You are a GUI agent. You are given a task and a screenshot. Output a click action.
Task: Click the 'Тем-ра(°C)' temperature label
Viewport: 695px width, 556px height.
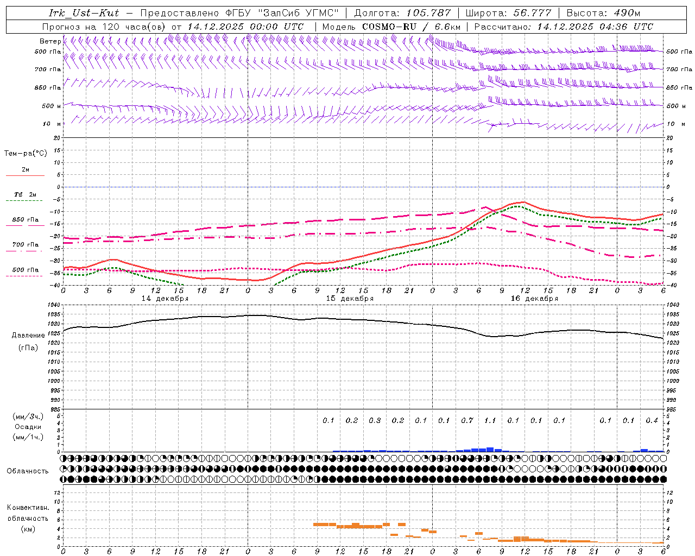pos(26,154)
